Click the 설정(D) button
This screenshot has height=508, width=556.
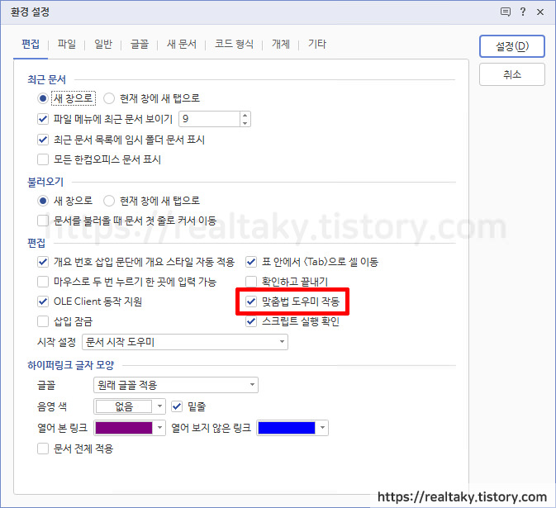pyautogui.click(x=511, y=46)
